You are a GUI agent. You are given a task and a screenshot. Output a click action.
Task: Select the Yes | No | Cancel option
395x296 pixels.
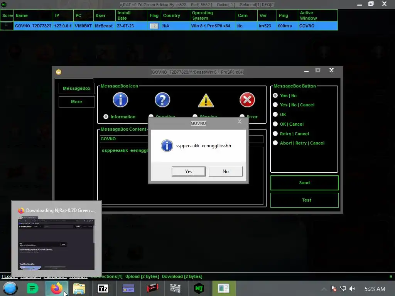point(275,105)
